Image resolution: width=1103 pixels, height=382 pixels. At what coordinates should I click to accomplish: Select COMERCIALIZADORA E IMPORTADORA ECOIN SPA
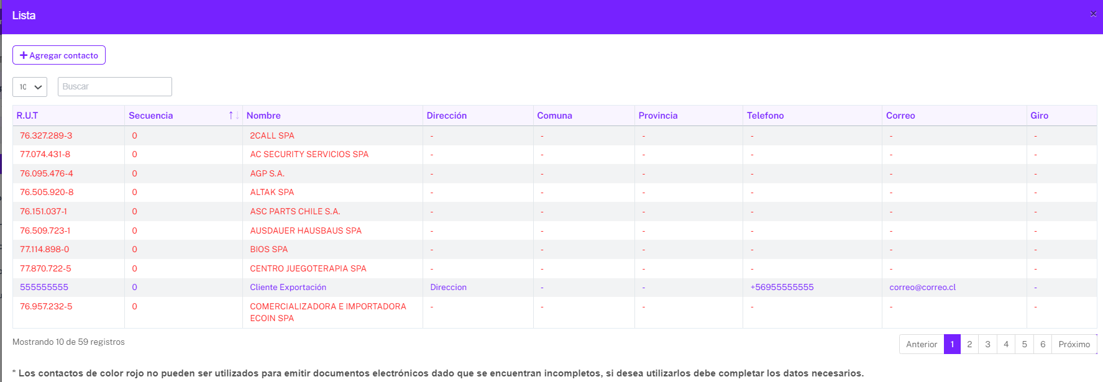point(328,312)
